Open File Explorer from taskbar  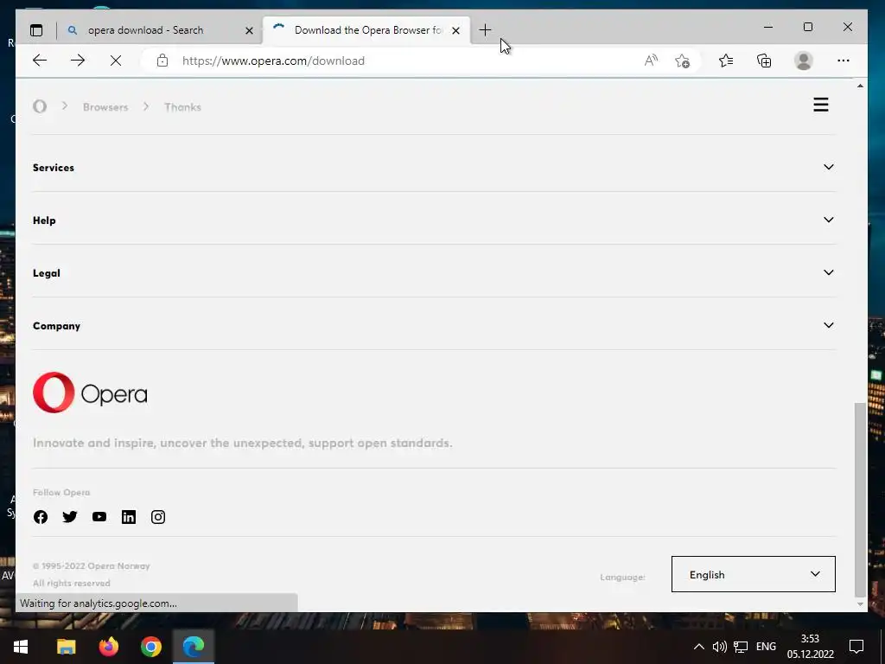pos(66,647)
